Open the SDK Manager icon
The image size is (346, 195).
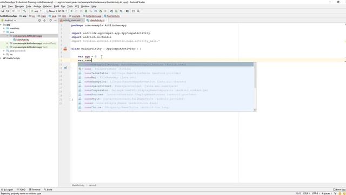(121, 11)
